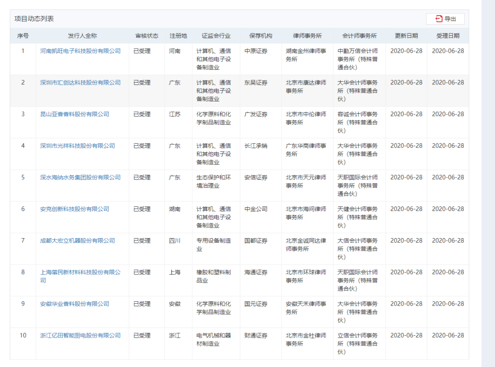Open 深水海纳水务集团股份有限公司 link
This screenshot has width=495, height=367.
pyautogui.click(x=80, y=178)
